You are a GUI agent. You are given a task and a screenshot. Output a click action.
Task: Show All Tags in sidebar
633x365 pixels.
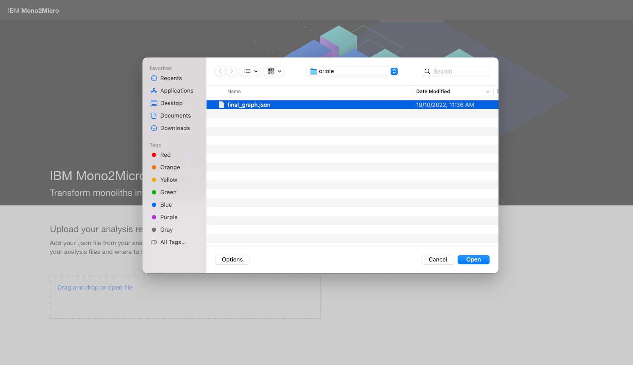click(x=172, y=242)
